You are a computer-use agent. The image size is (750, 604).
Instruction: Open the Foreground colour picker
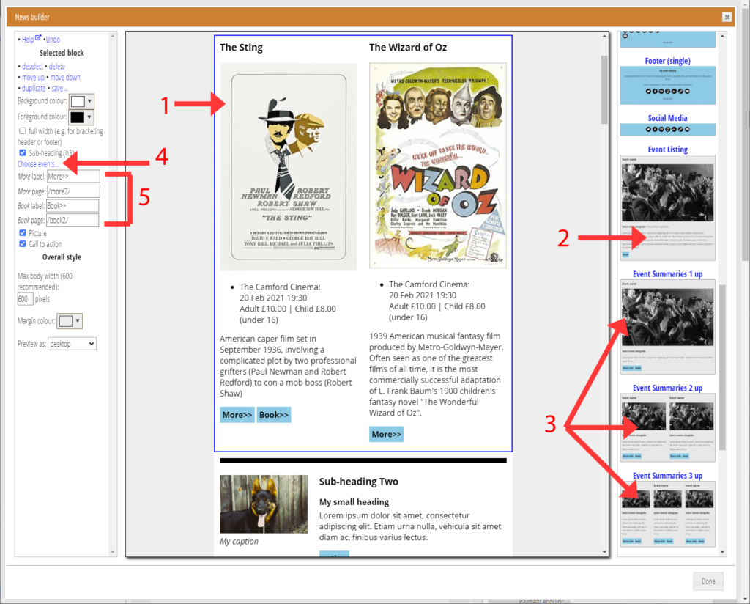(x=81, y=117)
